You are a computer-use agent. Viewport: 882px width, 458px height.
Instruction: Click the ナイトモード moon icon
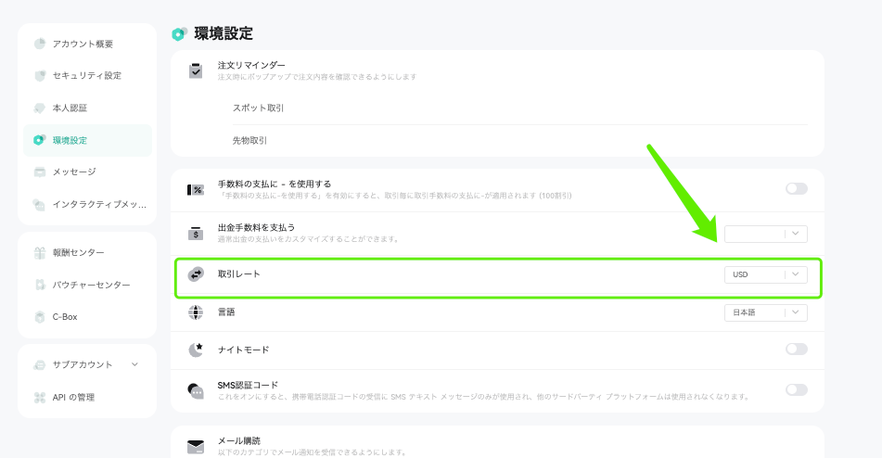(x=196, y=350)
